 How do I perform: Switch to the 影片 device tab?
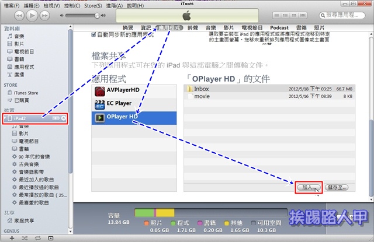[x=228, y=28]
